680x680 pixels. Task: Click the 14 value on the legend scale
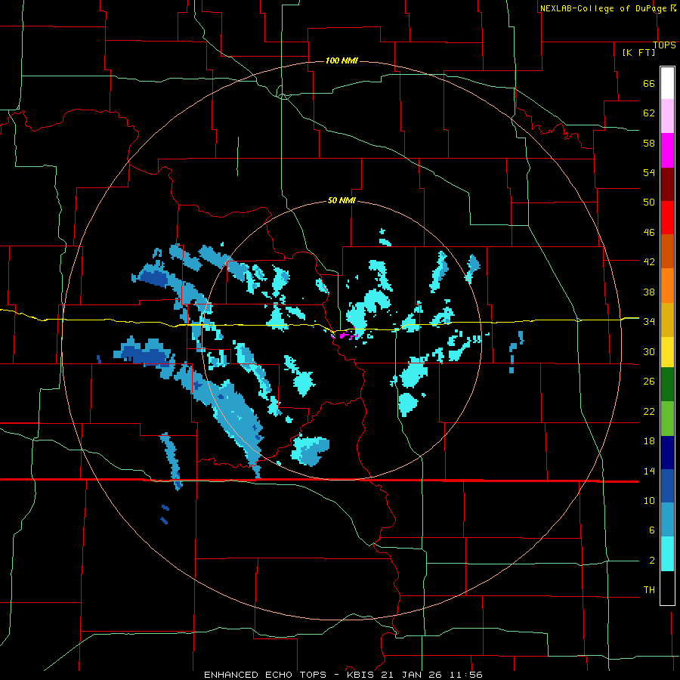(x=649, y=471)
